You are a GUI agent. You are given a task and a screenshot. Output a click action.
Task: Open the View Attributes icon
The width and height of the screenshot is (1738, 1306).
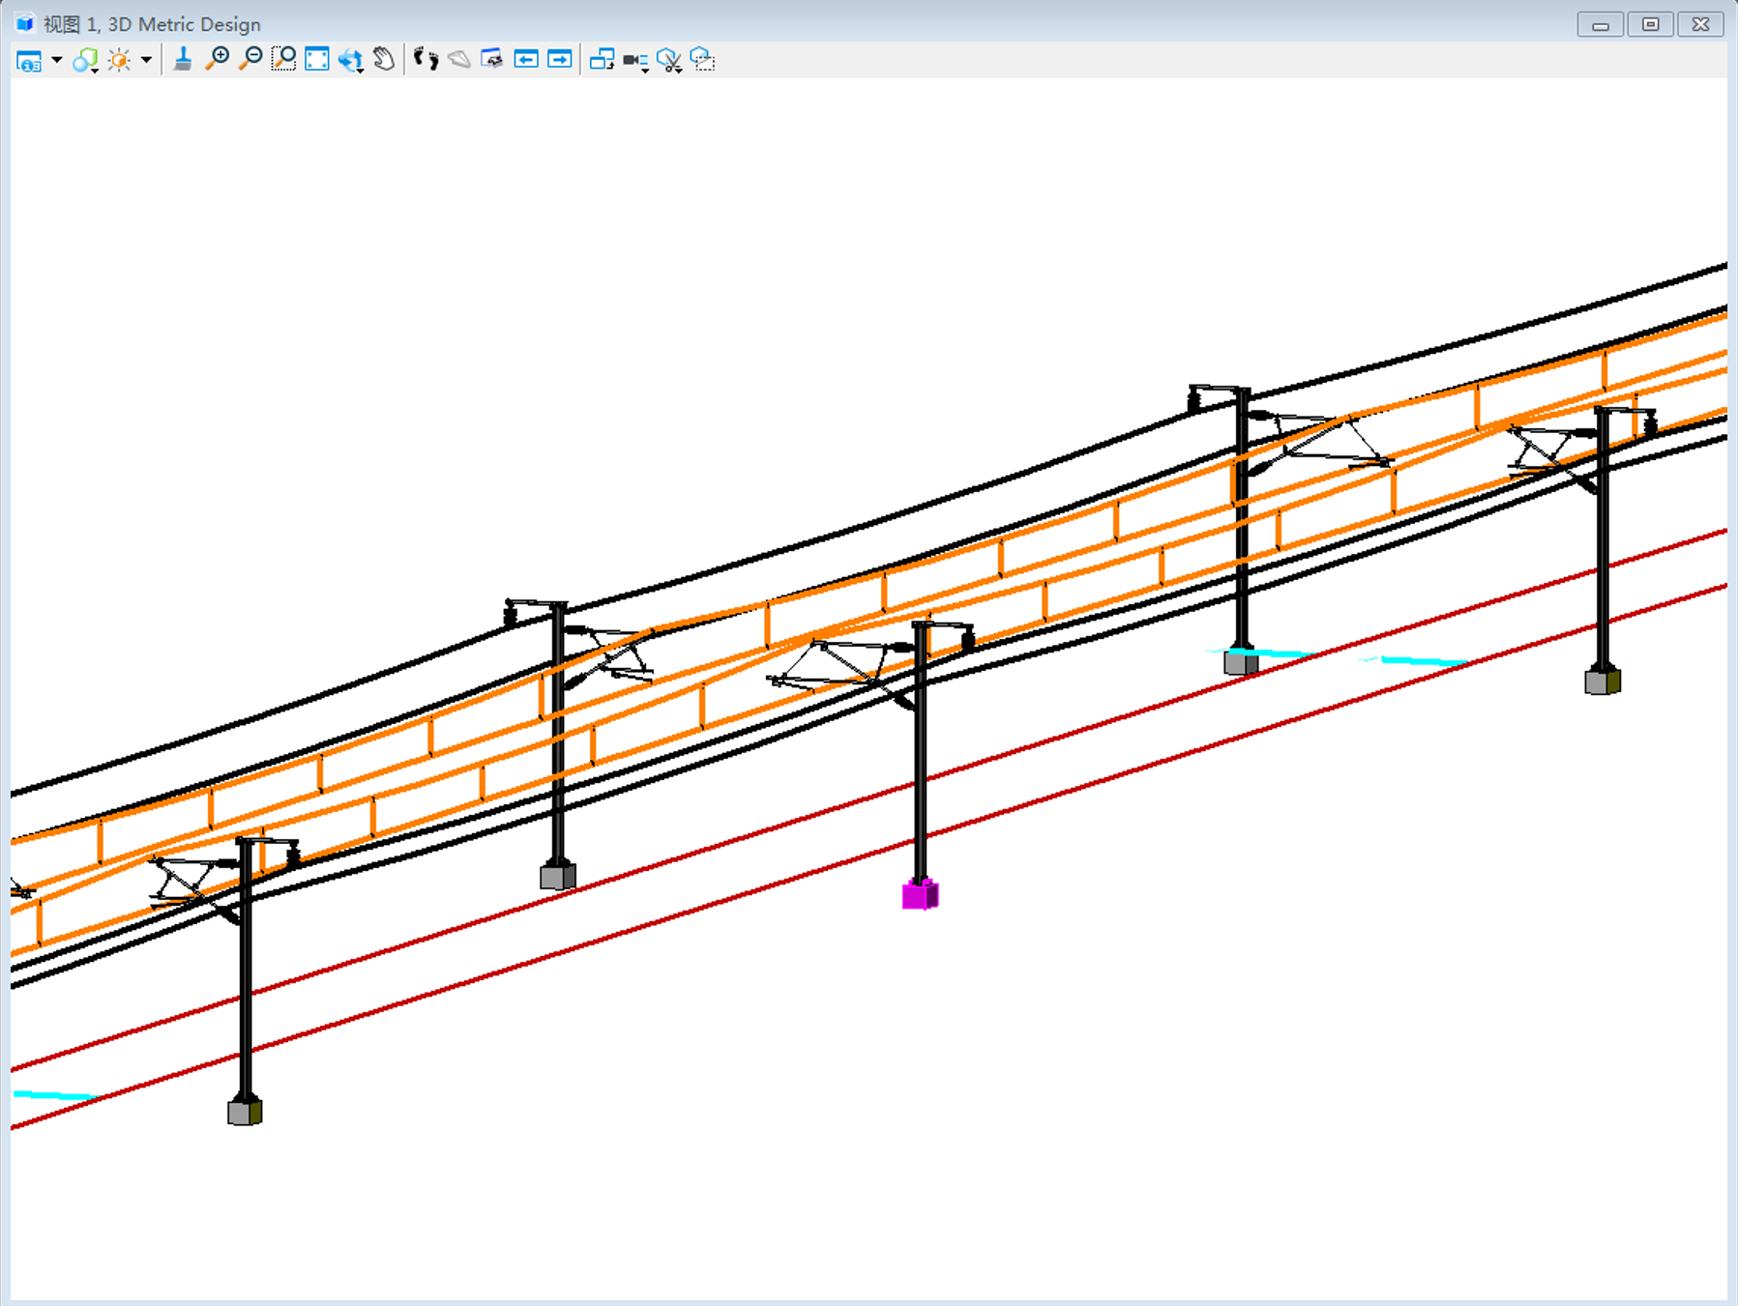pos(29,61)
